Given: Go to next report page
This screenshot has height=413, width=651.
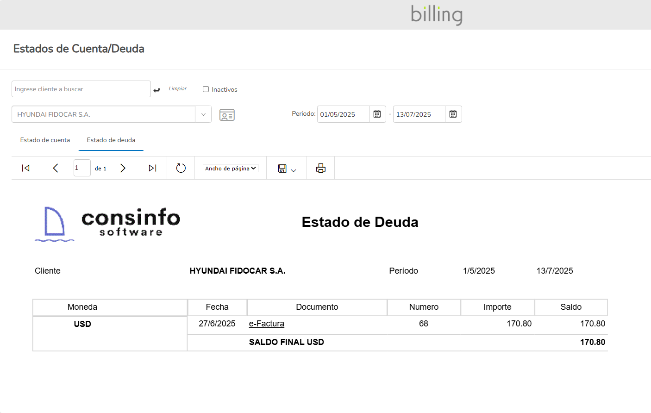Looking at the screenshot, I should tap(123, 168).
